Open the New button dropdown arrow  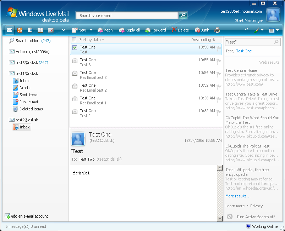(91, 30)
